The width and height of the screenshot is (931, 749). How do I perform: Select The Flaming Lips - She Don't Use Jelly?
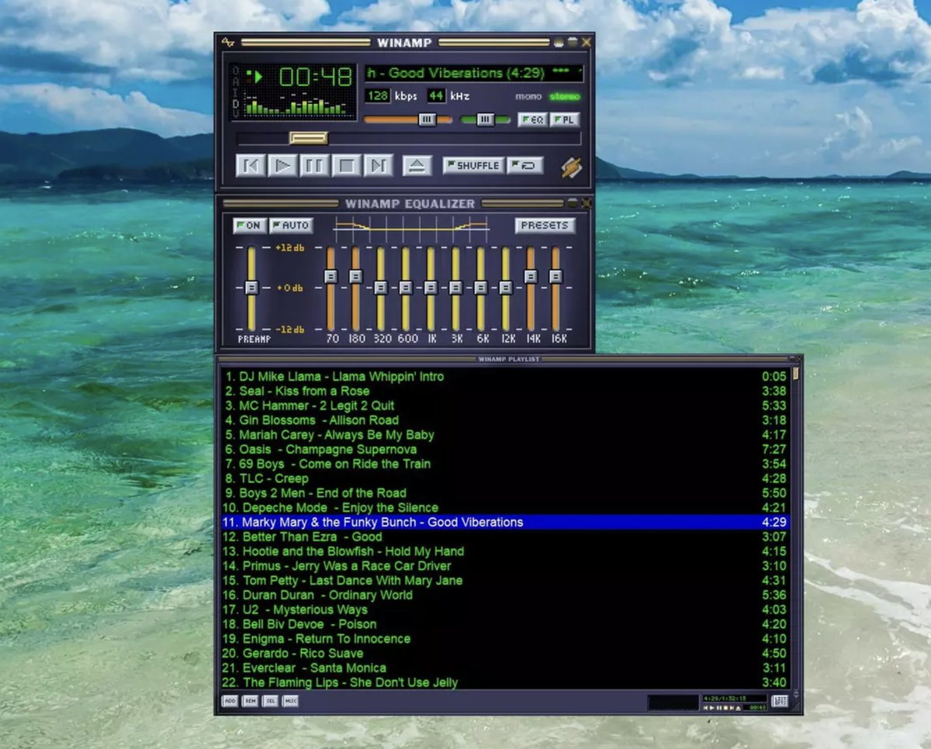coord(505,682)
